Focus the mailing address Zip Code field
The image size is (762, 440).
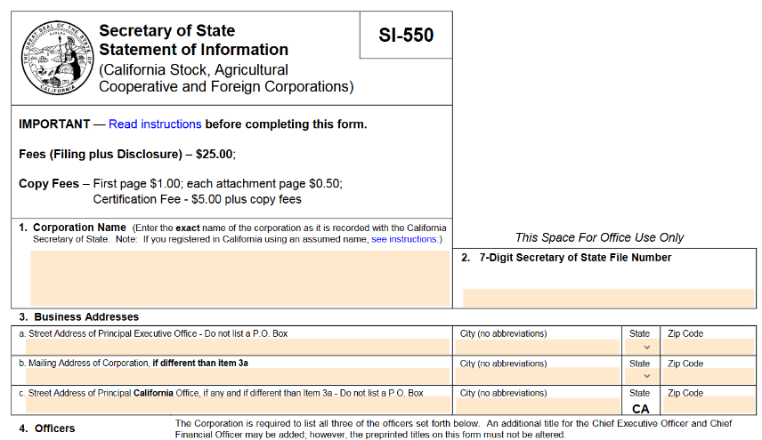(x=708, y=376)
